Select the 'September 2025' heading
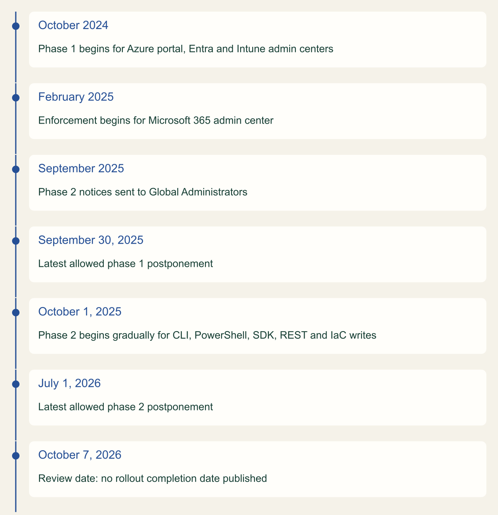The image size is (498, 515). (x=81, y=168)
